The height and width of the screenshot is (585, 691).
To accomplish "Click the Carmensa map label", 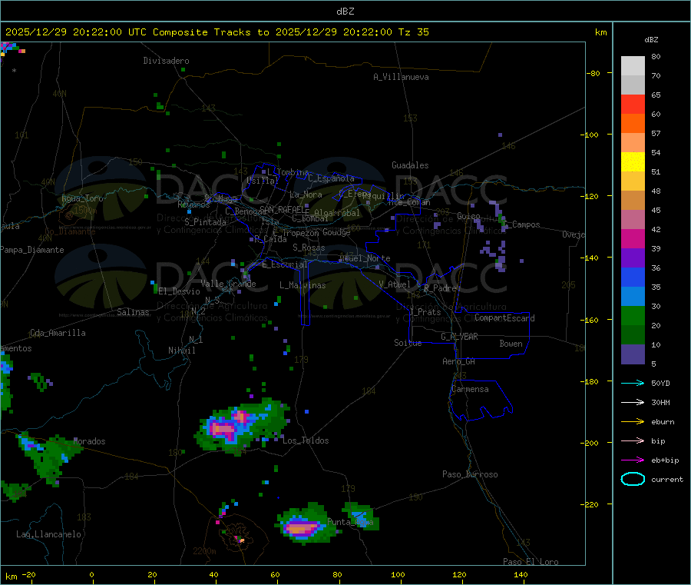I will [470, 389].
